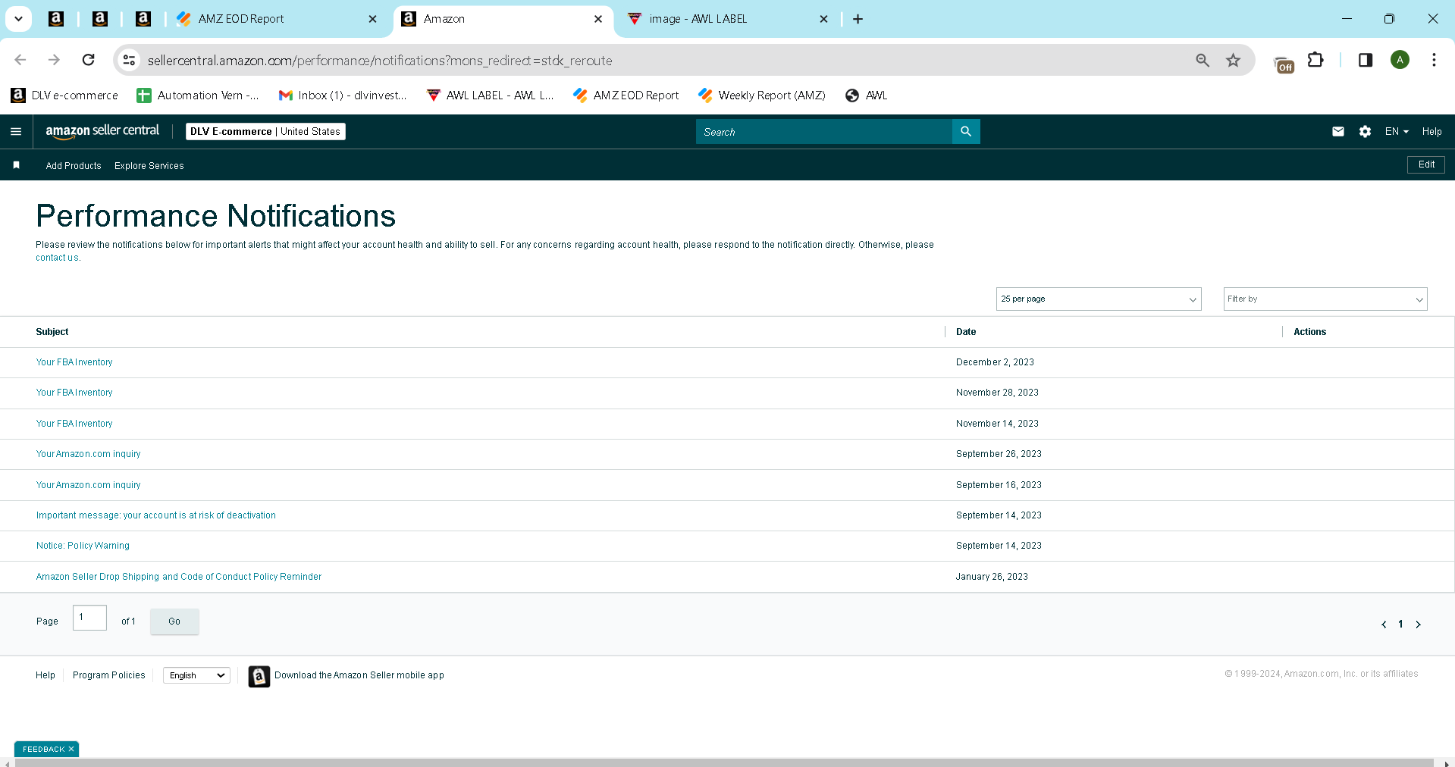1455x767 pixels.
Task: Open Drop Shipping and Code of Conduct Policy Reminder
Action: point(179,577)
